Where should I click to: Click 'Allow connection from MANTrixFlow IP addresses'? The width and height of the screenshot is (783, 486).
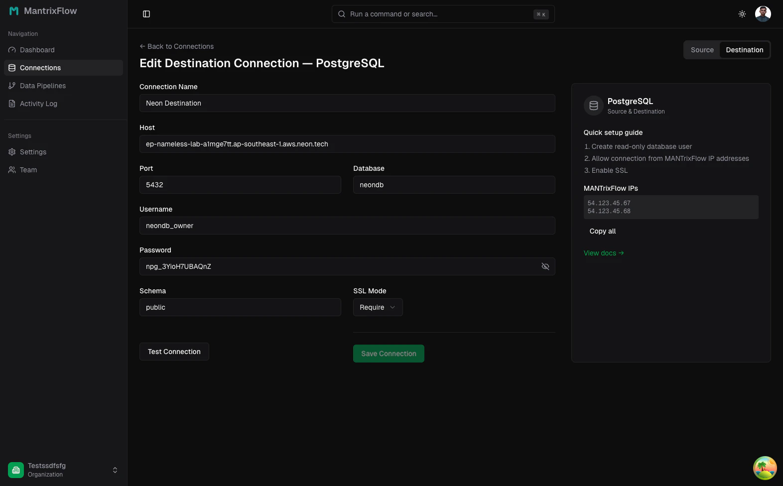point(670,158)
